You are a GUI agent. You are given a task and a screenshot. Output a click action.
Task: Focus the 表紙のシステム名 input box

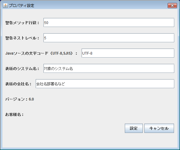[x=109, y=68]
